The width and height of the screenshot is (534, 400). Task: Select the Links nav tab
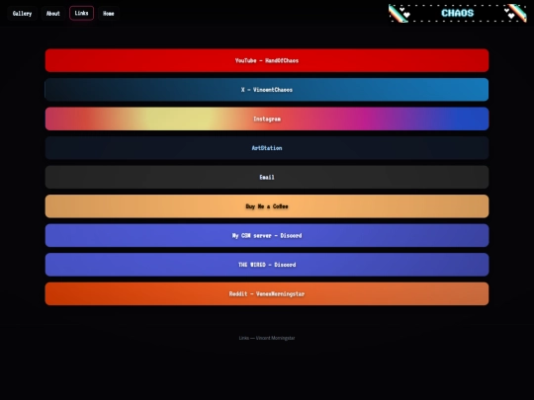click(x=81, y=13)
